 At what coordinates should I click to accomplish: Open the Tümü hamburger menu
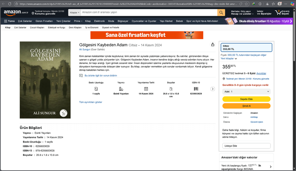coord(9,21)
